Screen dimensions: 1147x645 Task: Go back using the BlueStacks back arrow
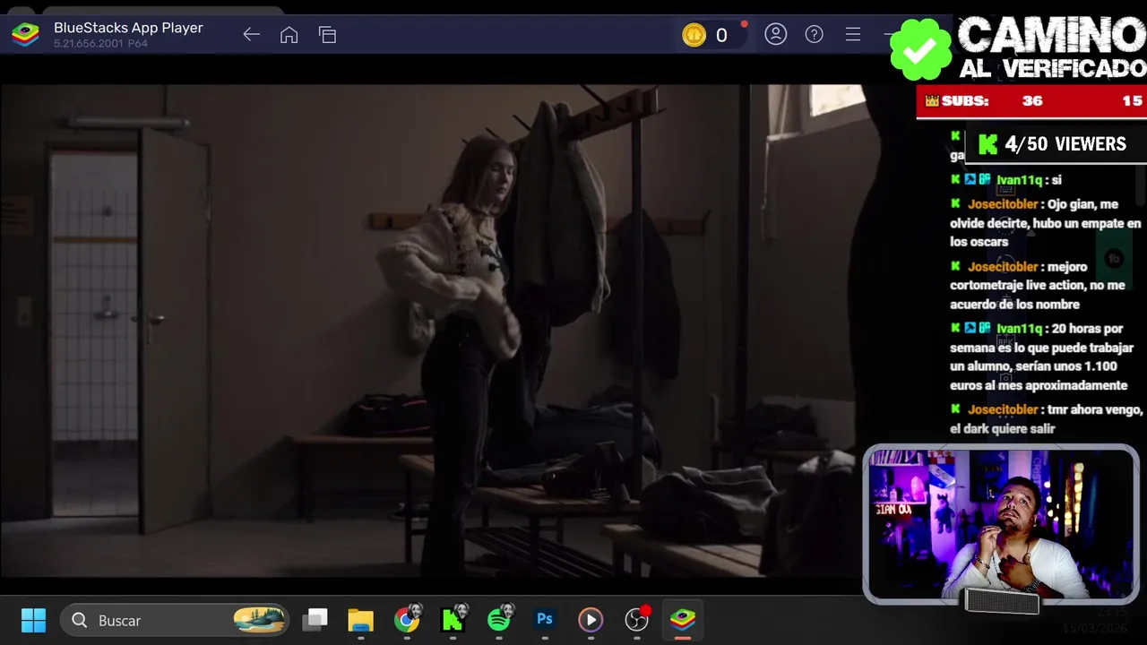click(x=251, y=35)
